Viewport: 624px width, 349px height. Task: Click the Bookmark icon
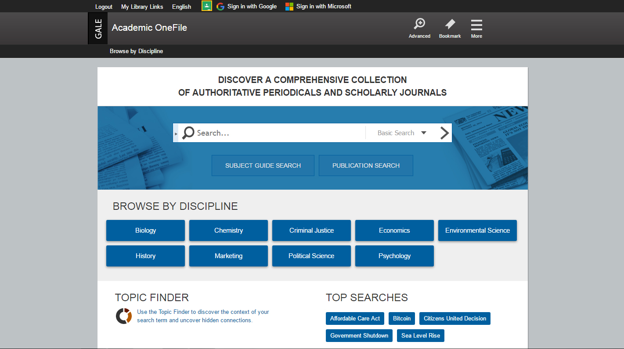[x=450, y=25]
